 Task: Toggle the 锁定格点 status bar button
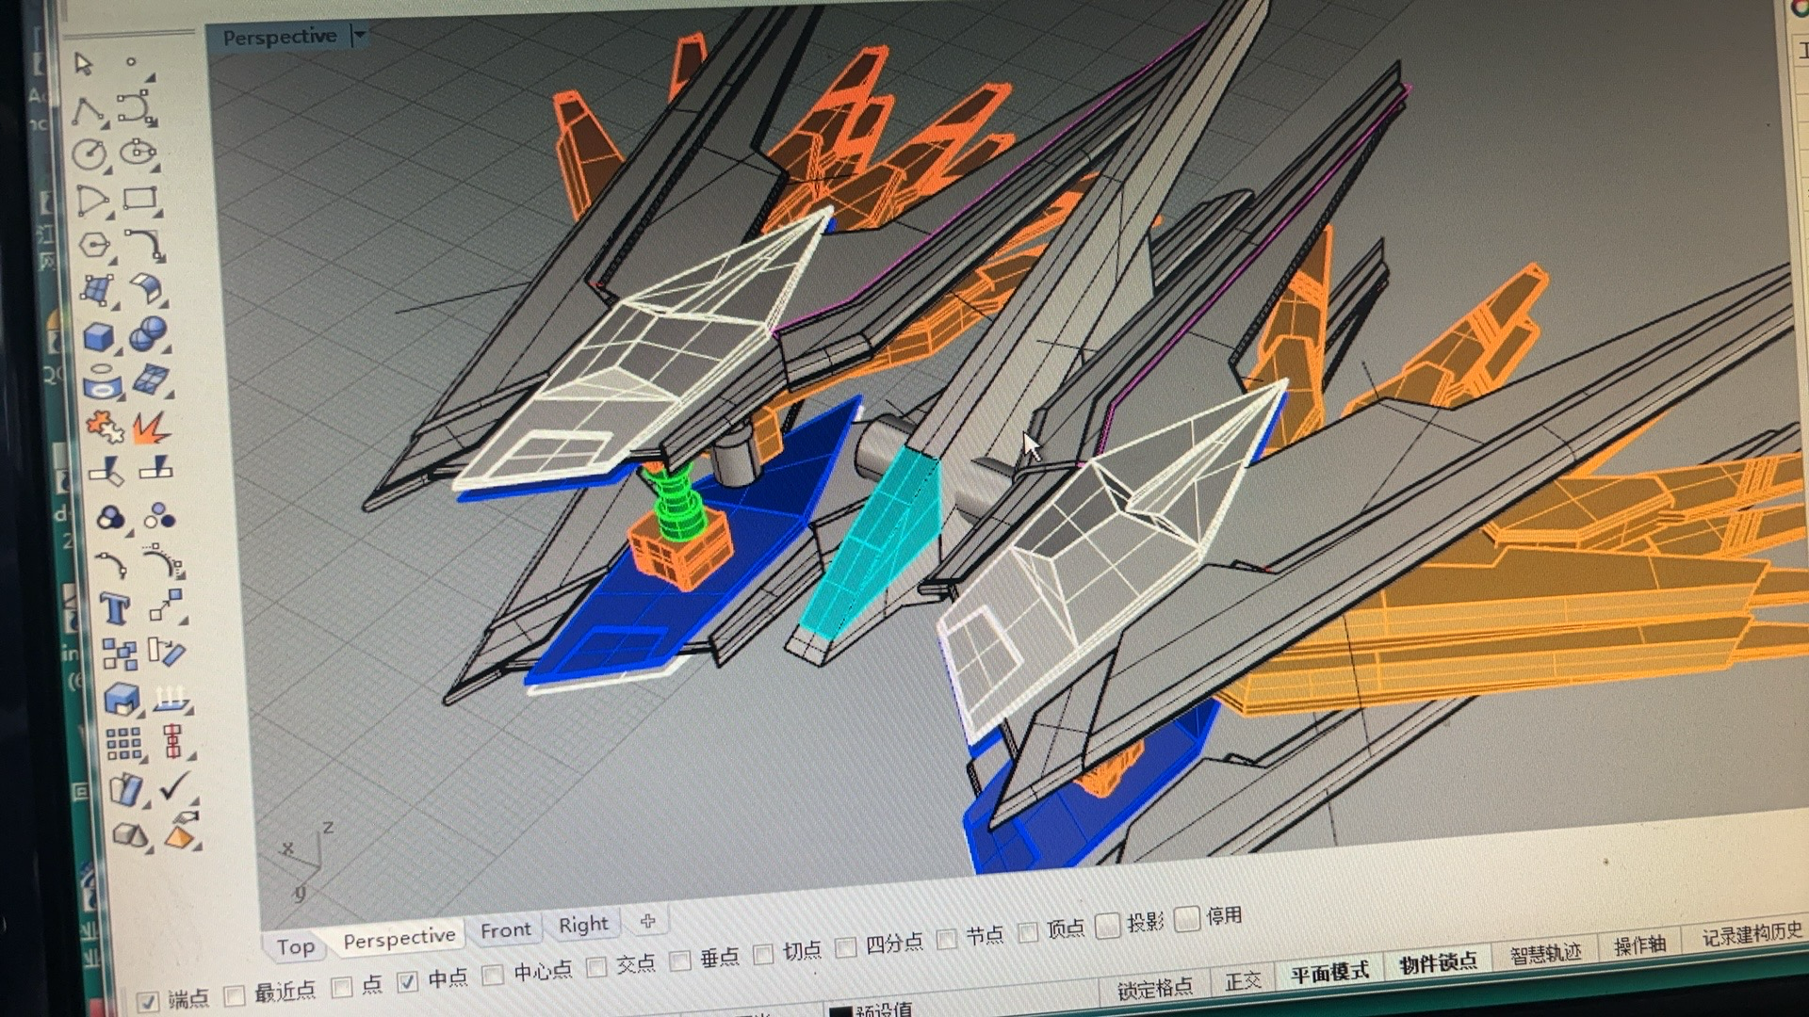point(1154,988)
